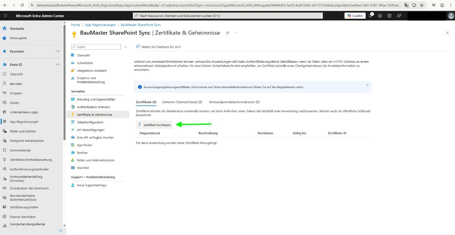
Task: Click the global resource search bar
Action: pyautogui.click(x=228, y=16)
